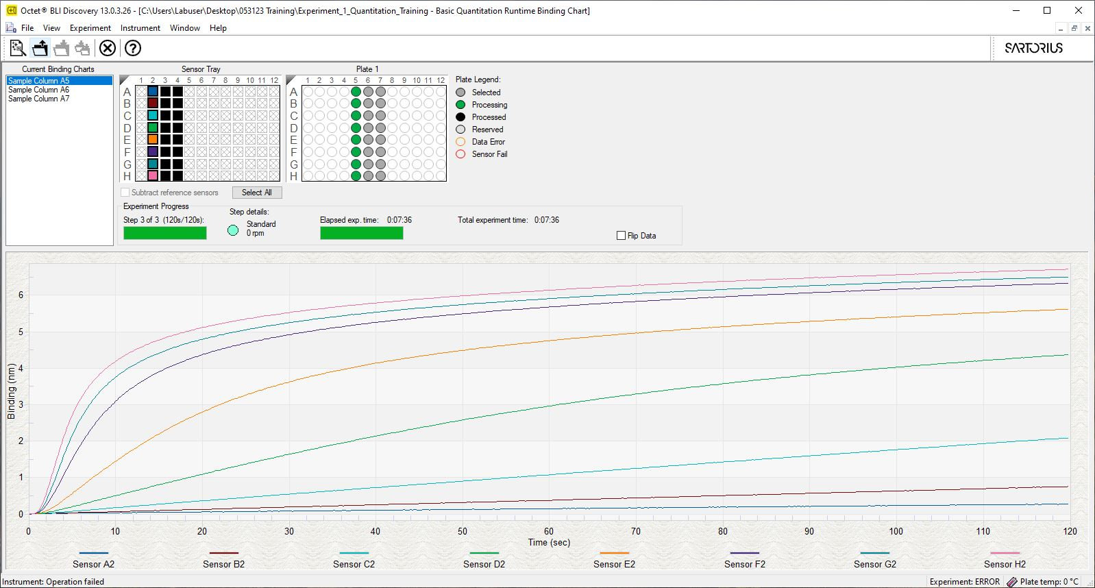Open the Instrument menu

(x=140, y=28)
